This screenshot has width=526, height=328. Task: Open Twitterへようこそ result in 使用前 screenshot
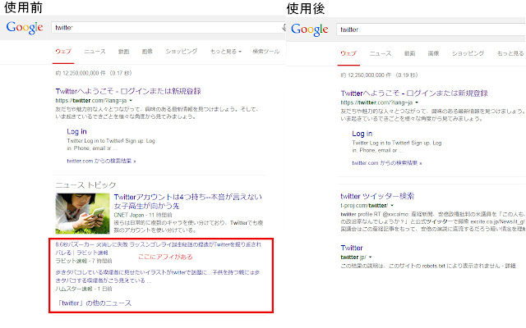[x=128, y=91]
